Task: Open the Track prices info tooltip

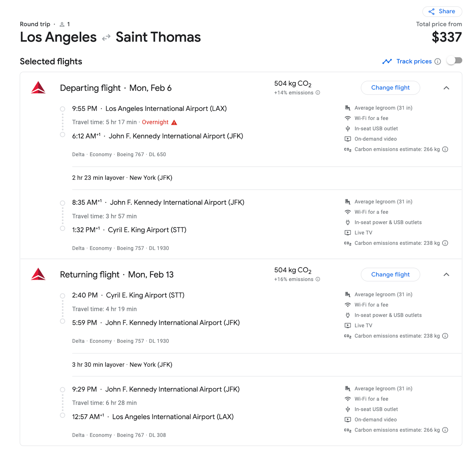Action: pos(437,61)
